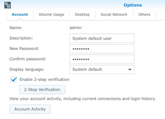Open the Display language combo box

[102, 70]
